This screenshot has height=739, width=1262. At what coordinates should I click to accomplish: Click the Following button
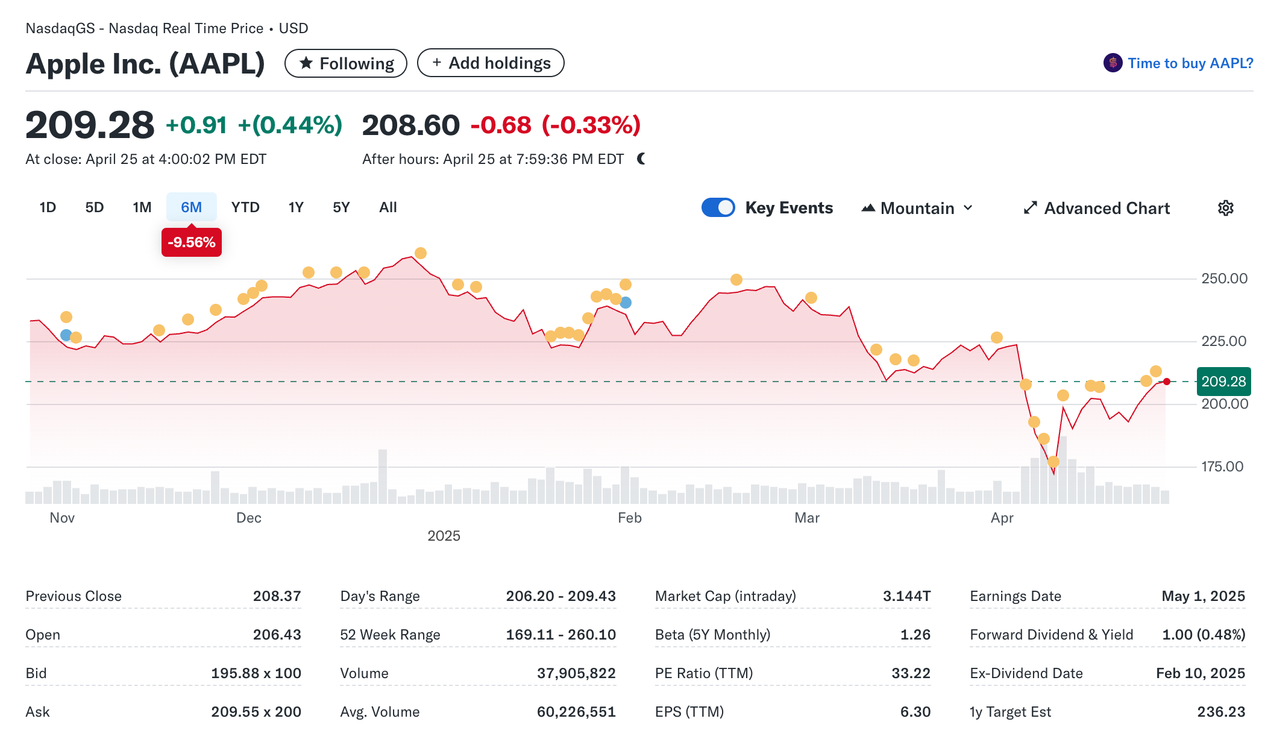coord(345,63)
